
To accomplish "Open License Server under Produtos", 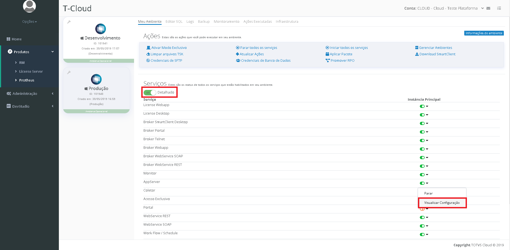I will (x=31, y=72).
